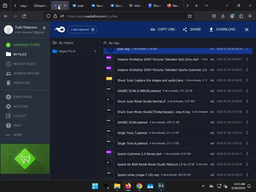256x192 pixels.
Task: Select Upgrade to Pro
Action: (23, 45)
